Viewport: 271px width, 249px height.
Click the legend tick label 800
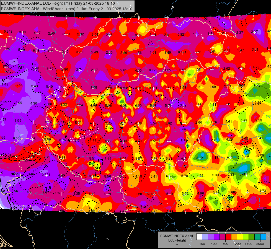pyautogui.click(x=225, y=244)
